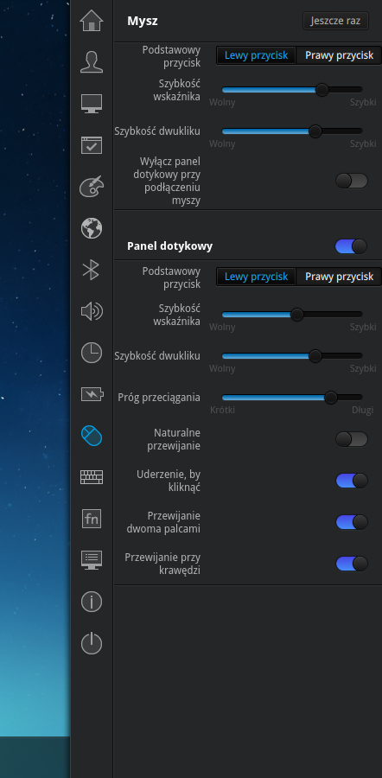Select Lewy przycisk under Panel dotykowy
Screen dimensions: 382x778
click(x=256, y=277)
